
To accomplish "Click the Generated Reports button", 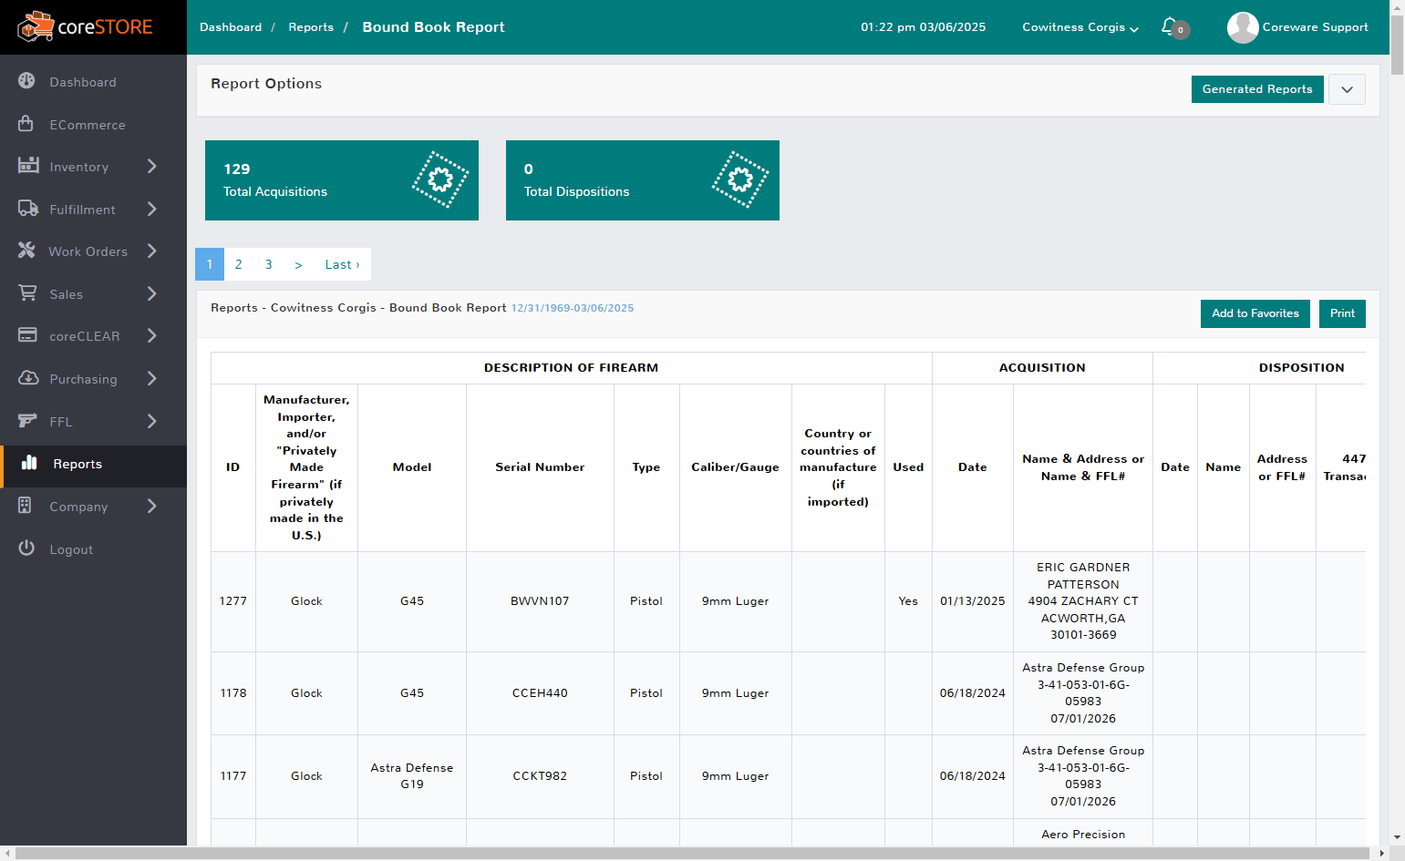I will 1257,89.
